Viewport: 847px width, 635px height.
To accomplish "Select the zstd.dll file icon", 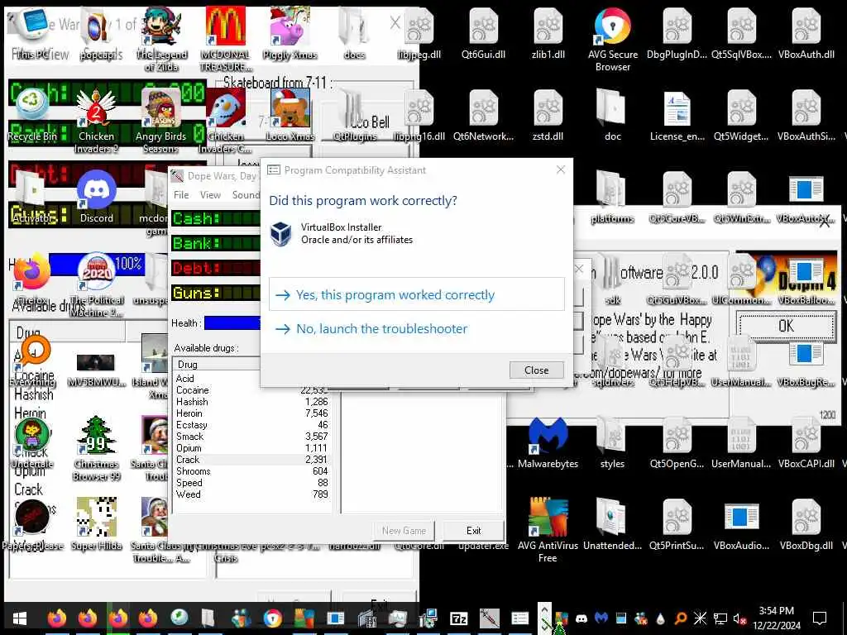I will coord(548,115).
